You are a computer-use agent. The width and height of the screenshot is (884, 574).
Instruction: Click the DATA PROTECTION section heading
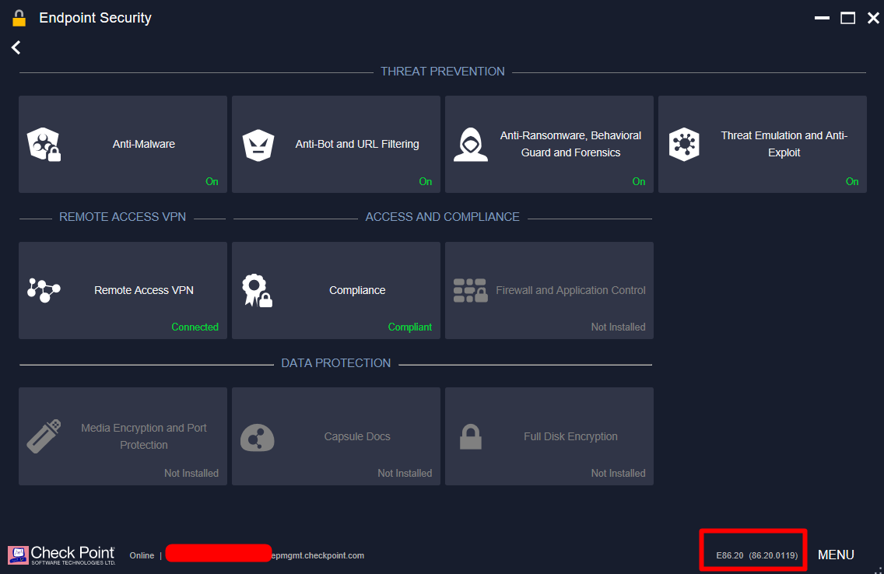[x=336, y=363]
